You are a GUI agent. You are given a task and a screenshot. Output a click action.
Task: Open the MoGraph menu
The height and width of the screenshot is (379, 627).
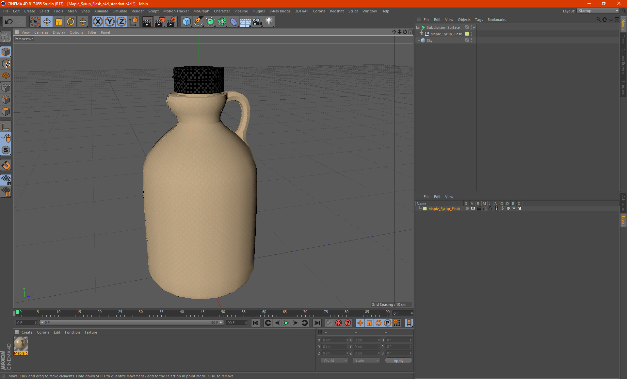[x=201, y=11]
